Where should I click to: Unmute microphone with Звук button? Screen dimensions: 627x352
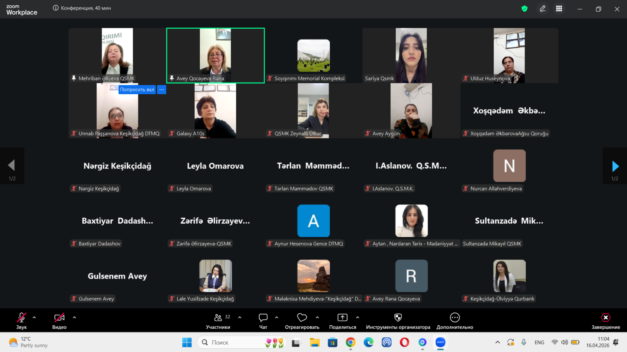click(21, 321)
